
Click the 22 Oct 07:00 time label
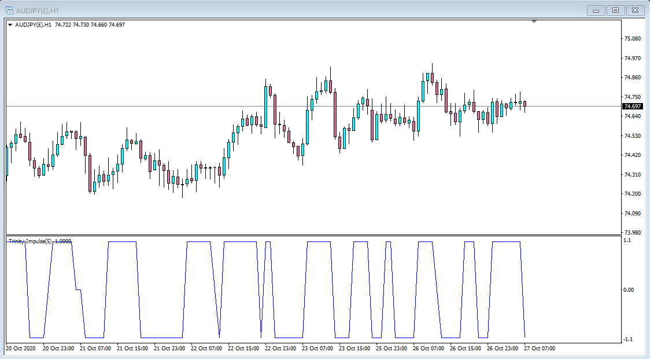206,349
